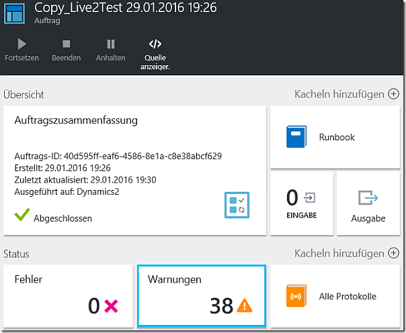
Task: Click Kacheln hinzufügen in Status section
Action: coord(346,253)
